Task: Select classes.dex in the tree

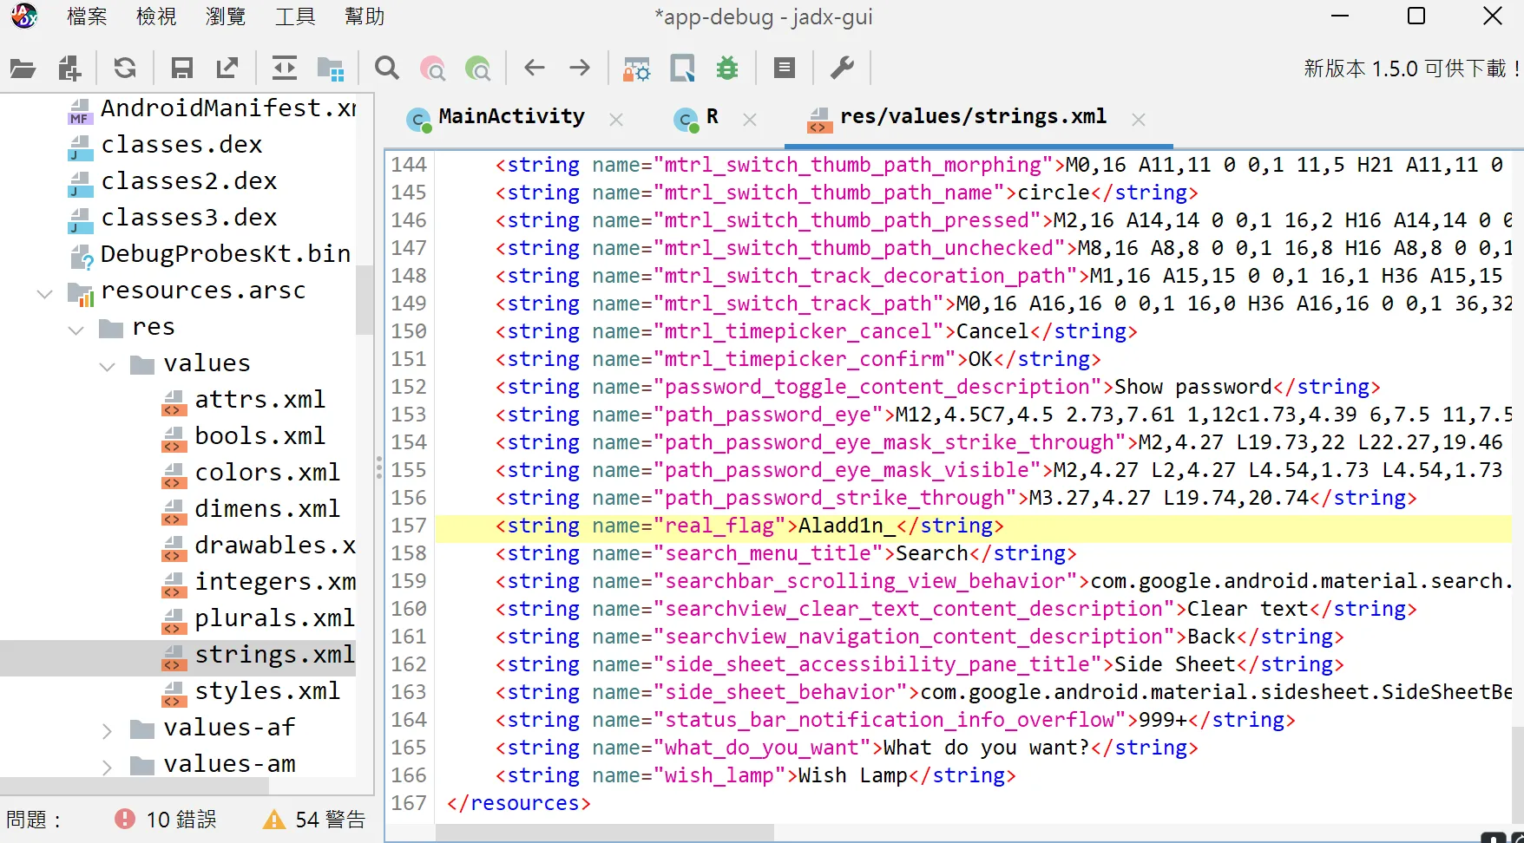Action: (x=165, y=145)
